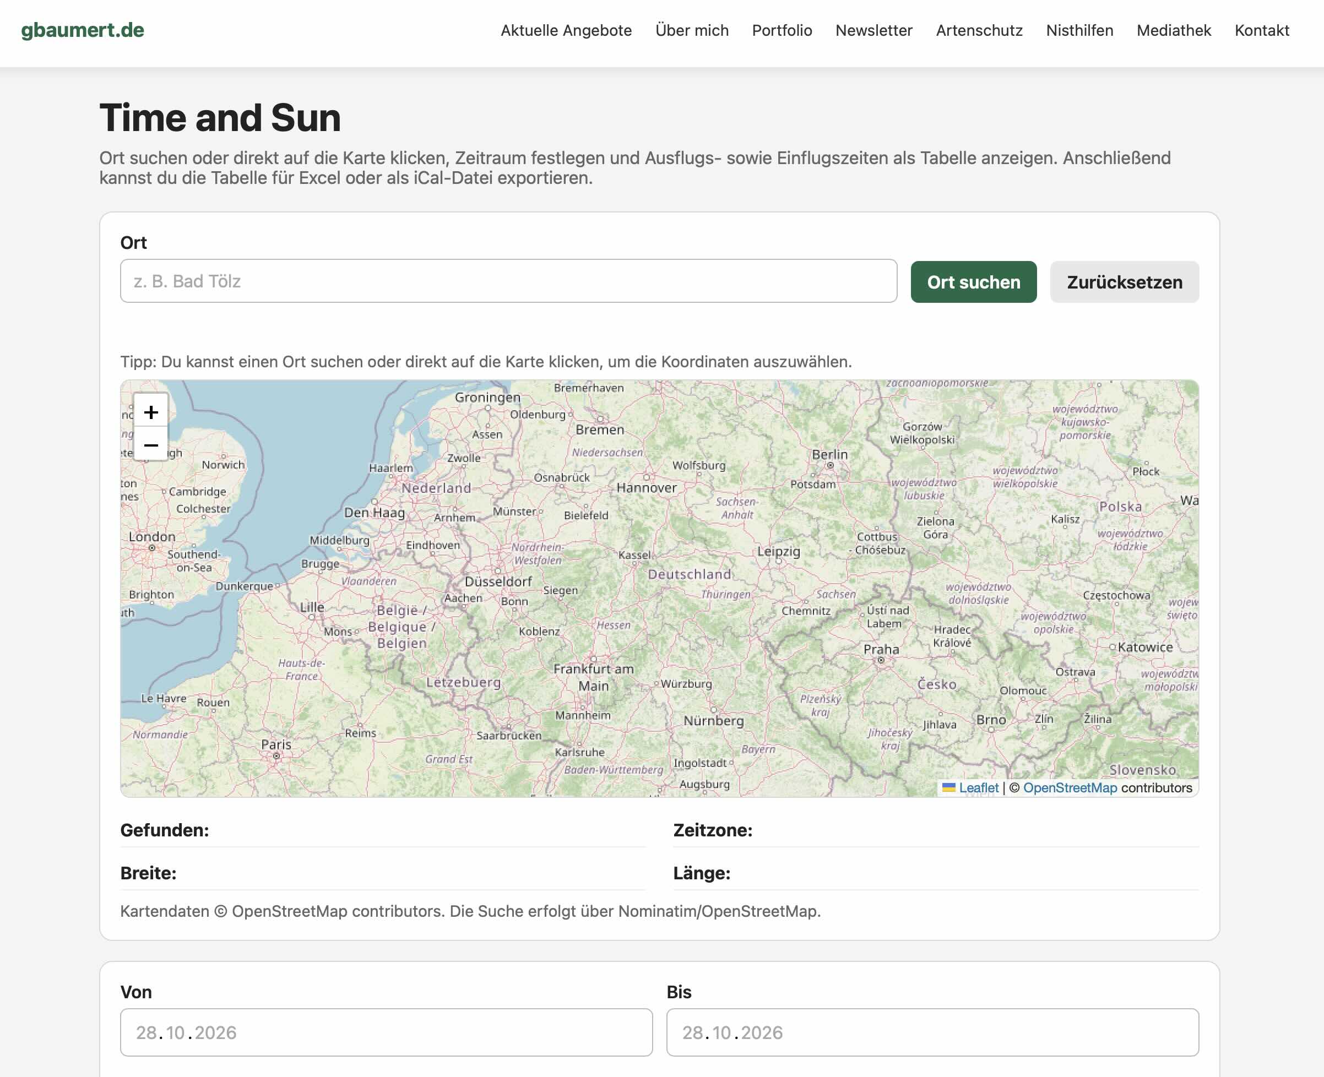Click Paris on the map
1324x1077 pixels.
tap(276, 744)
